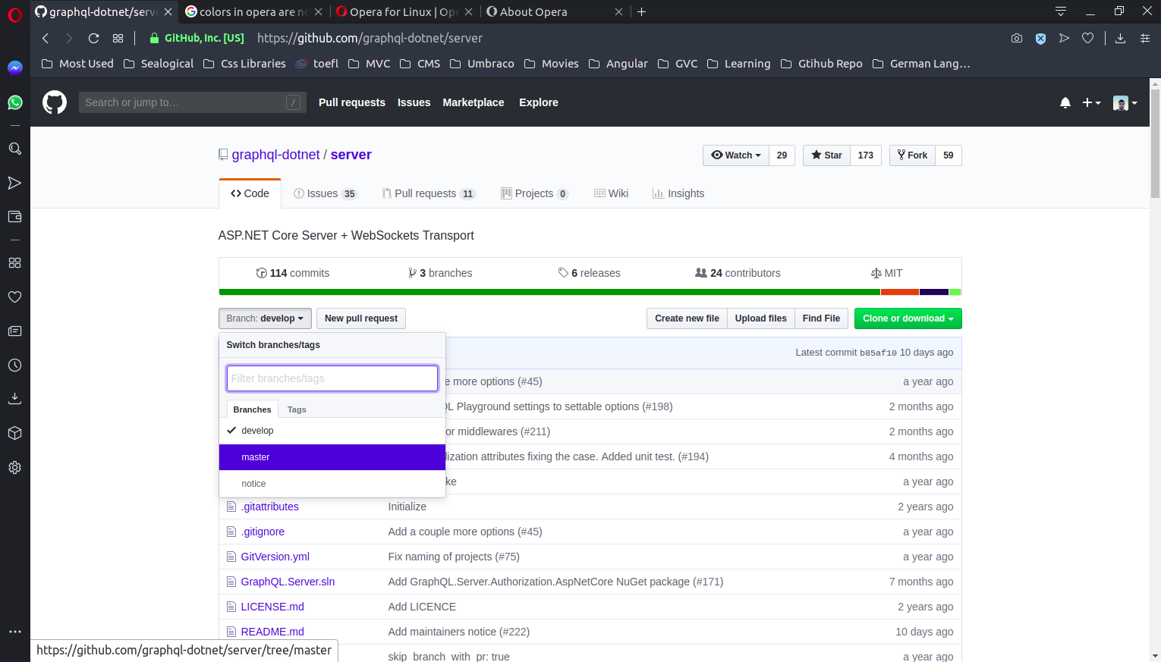Select the develop branch entry
This screenshot has height=662, width=1161.
(x=332, y=431)
